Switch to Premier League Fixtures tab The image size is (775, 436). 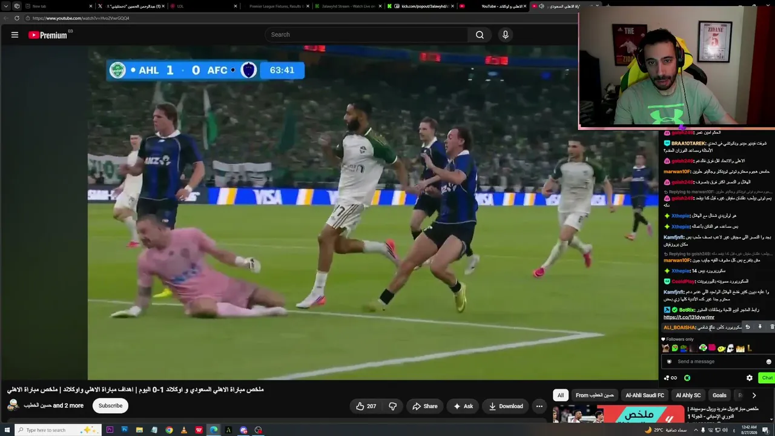[x=275, y=6]
